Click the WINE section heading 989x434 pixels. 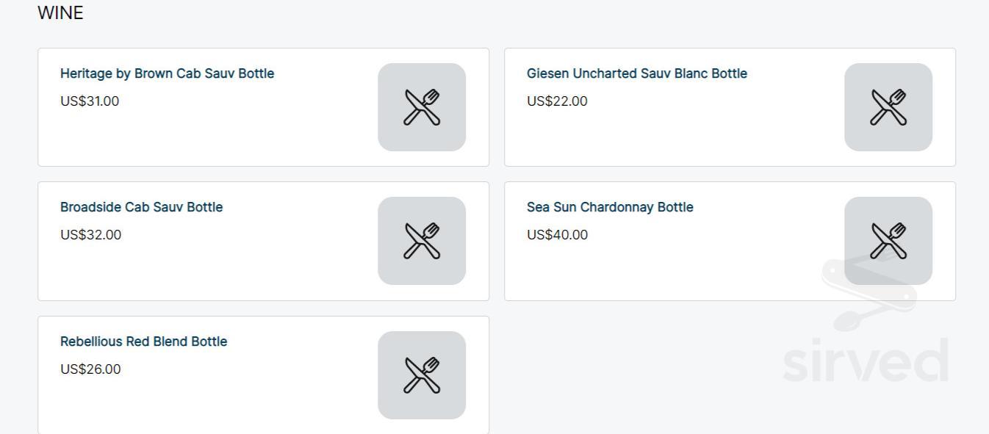[x=60, y=13]
